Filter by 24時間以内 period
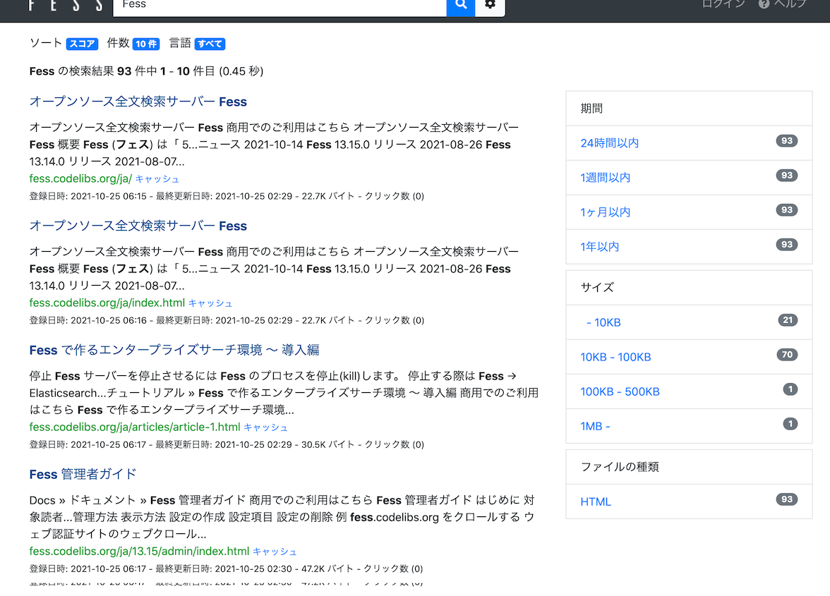Screen dimensions: 830x596 pos(609,143)
